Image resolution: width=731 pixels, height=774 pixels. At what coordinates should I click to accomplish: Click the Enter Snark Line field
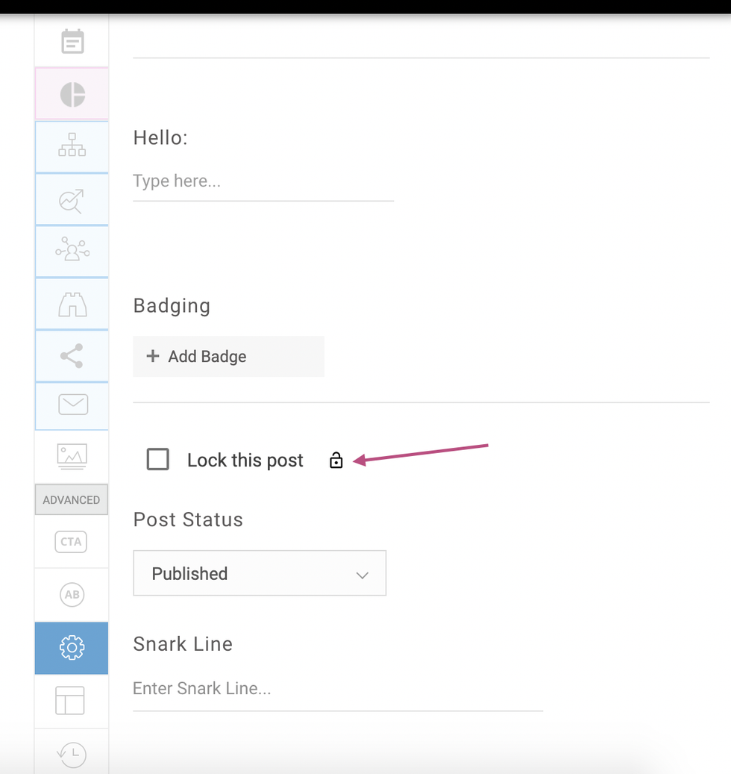tap(337, 688)
